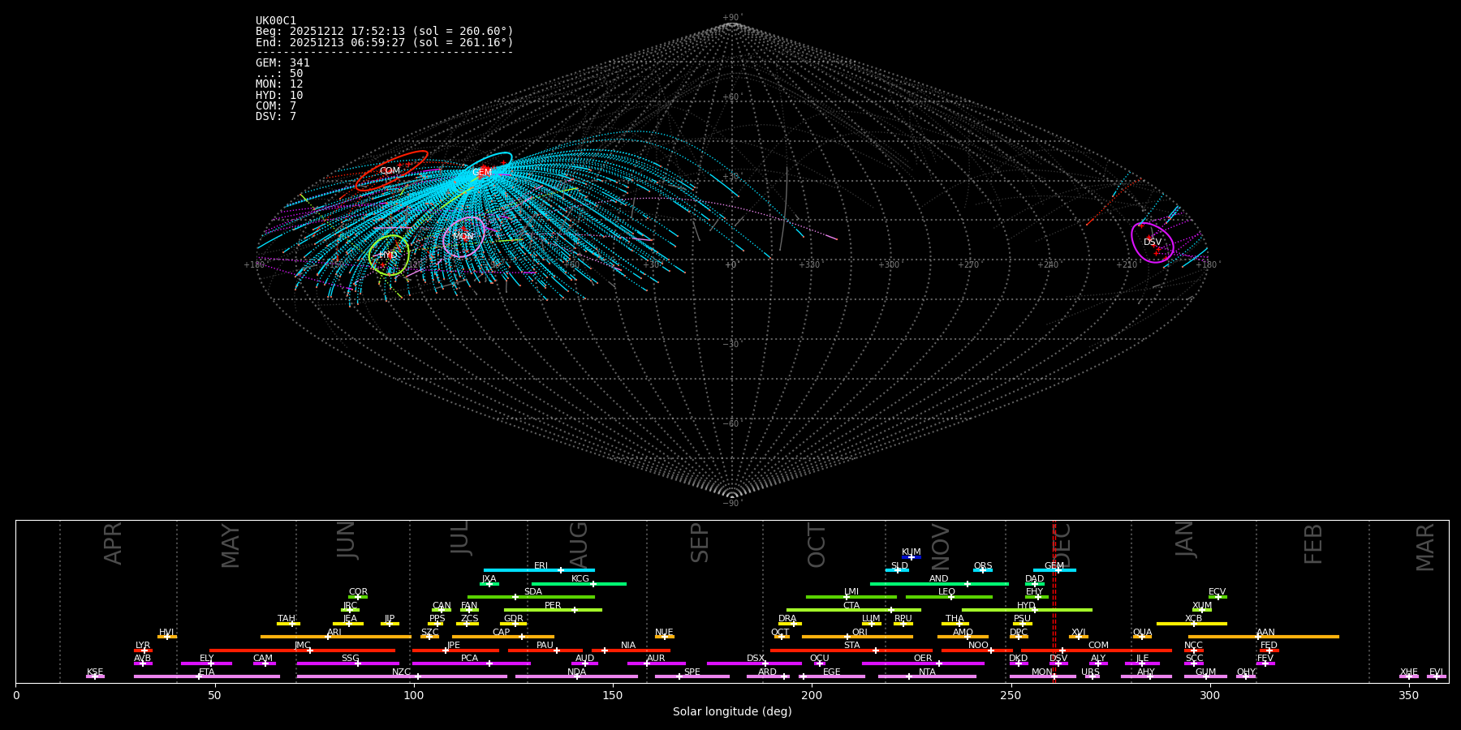Screen dimensions: 1461x730
Task: Click the PER shower bar in timeline
Action: (x=553, y=610)
